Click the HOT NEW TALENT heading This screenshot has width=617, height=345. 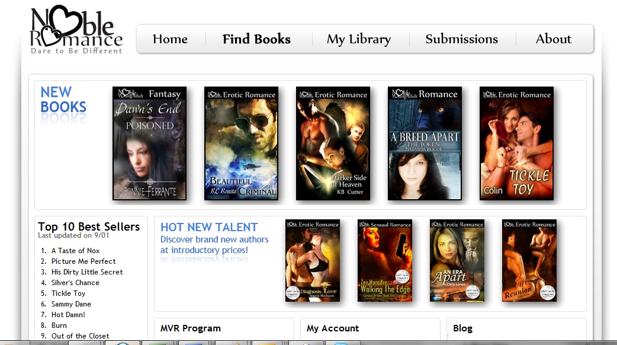[209, 227]
